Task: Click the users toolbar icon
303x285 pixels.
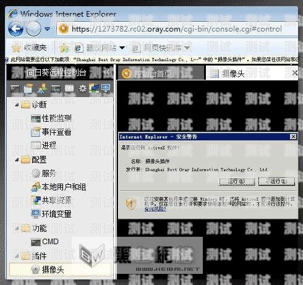Action: (42, 88)
